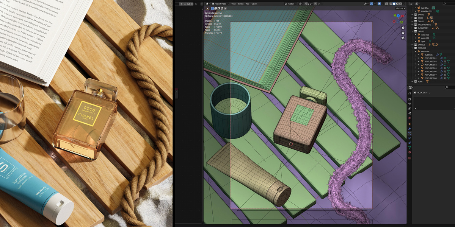The height and width of the screenshot is (227, 455).
Task: Toggle camera view with the camera gizmo
Action: coord(402,38)
